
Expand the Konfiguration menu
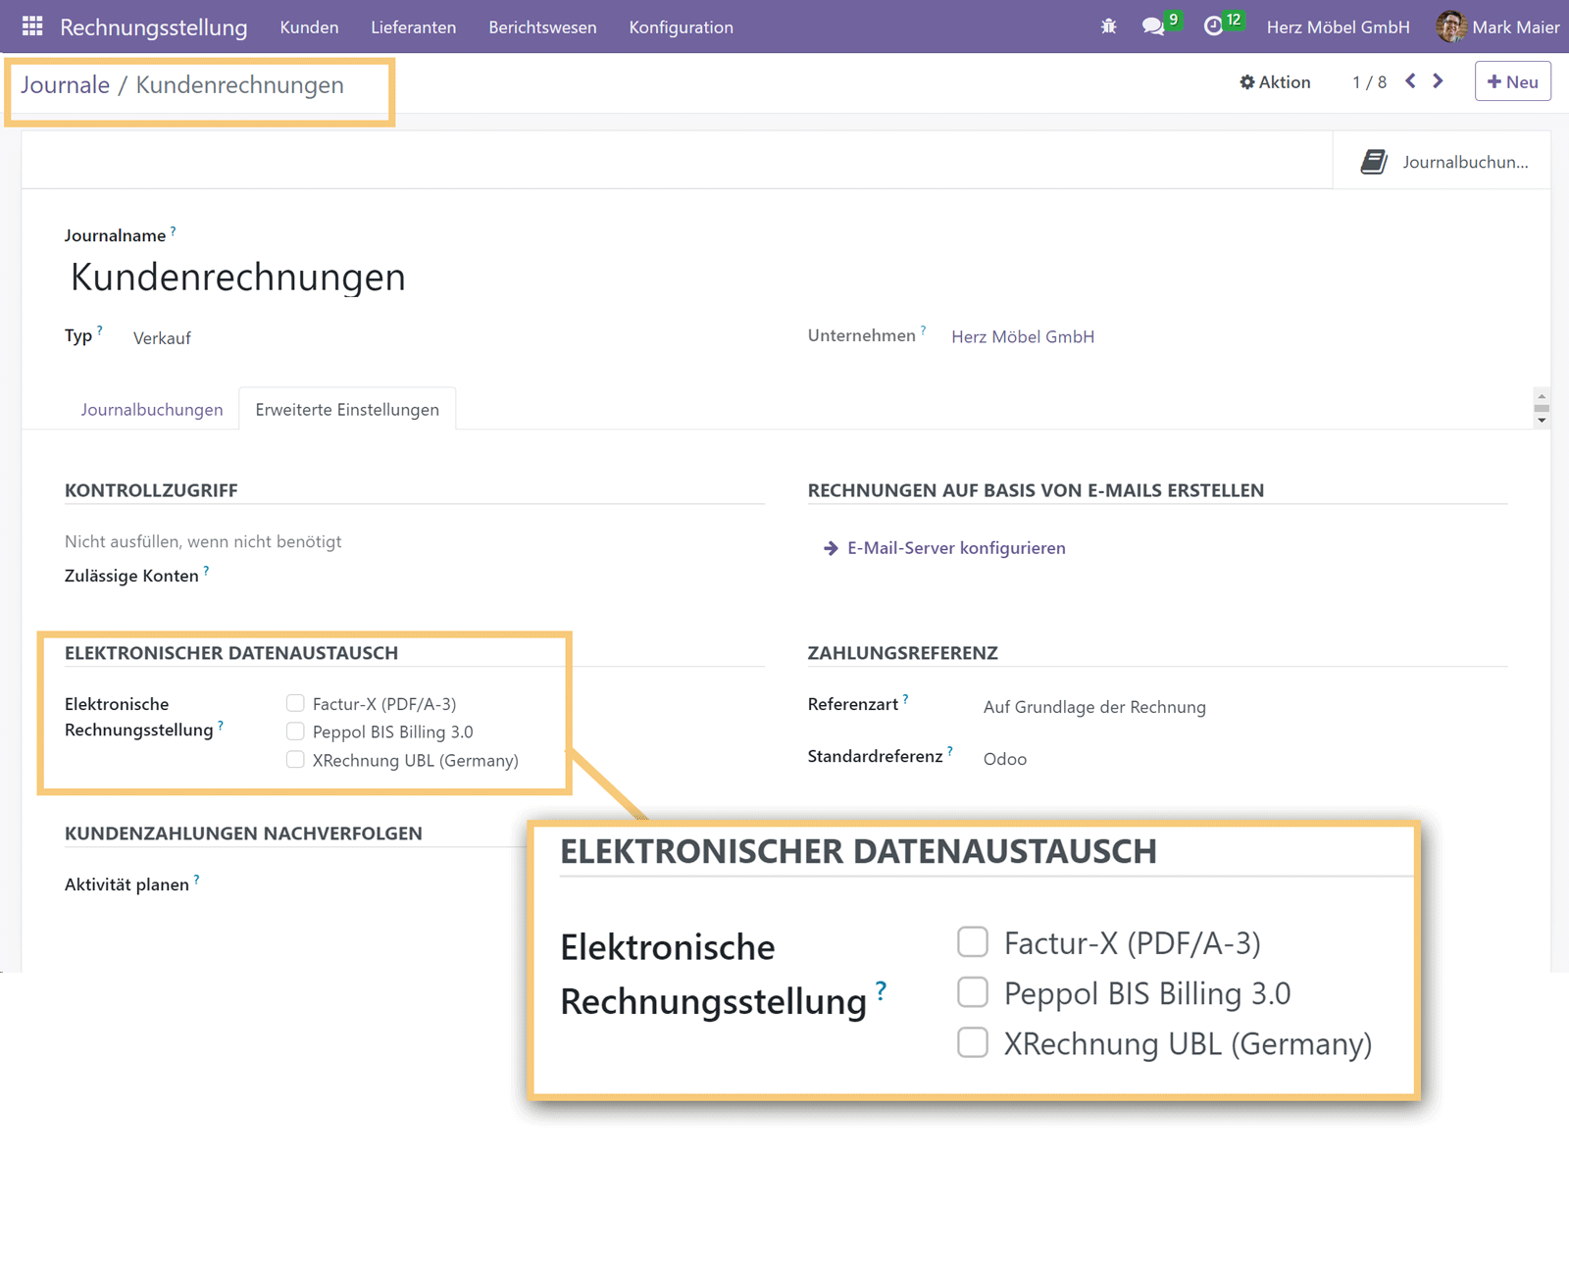click(681, 27)
